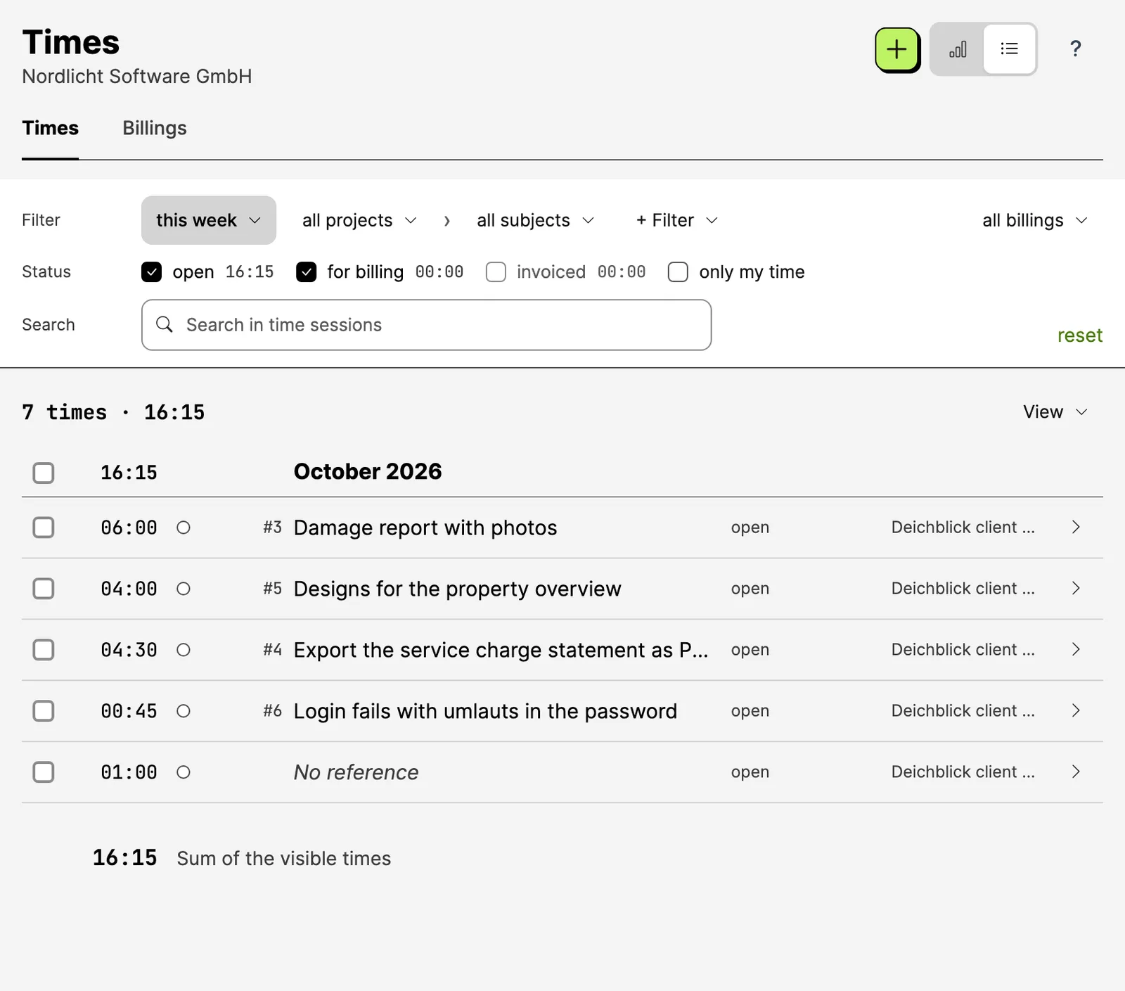The image size is (1125, 991).
Task: Focus the Search in time sessions field
Action: click(426, 325)
